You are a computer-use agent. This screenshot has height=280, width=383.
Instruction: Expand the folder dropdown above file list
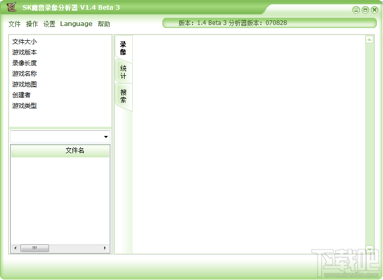click(106, 136)
